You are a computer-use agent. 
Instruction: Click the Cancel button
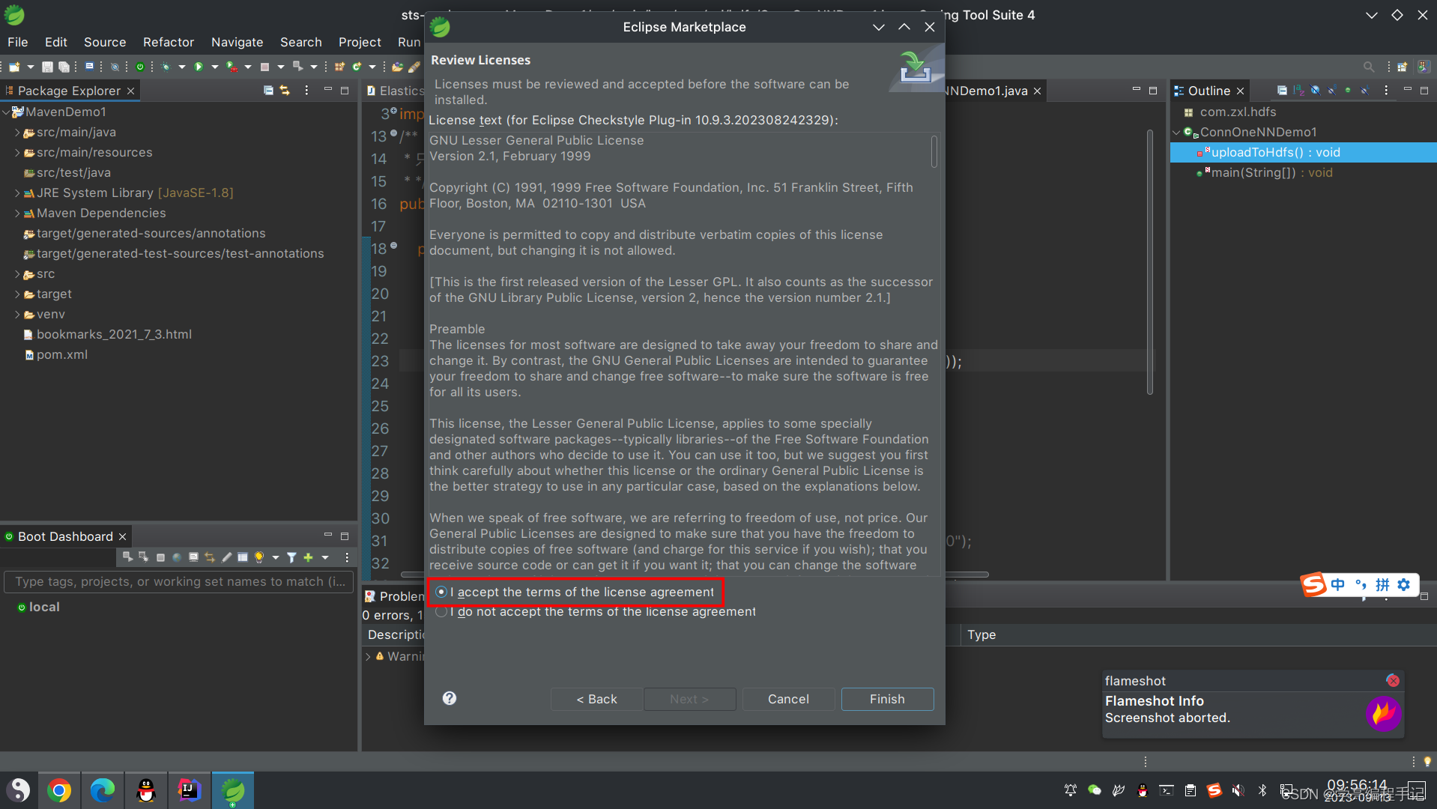(788, 699)
